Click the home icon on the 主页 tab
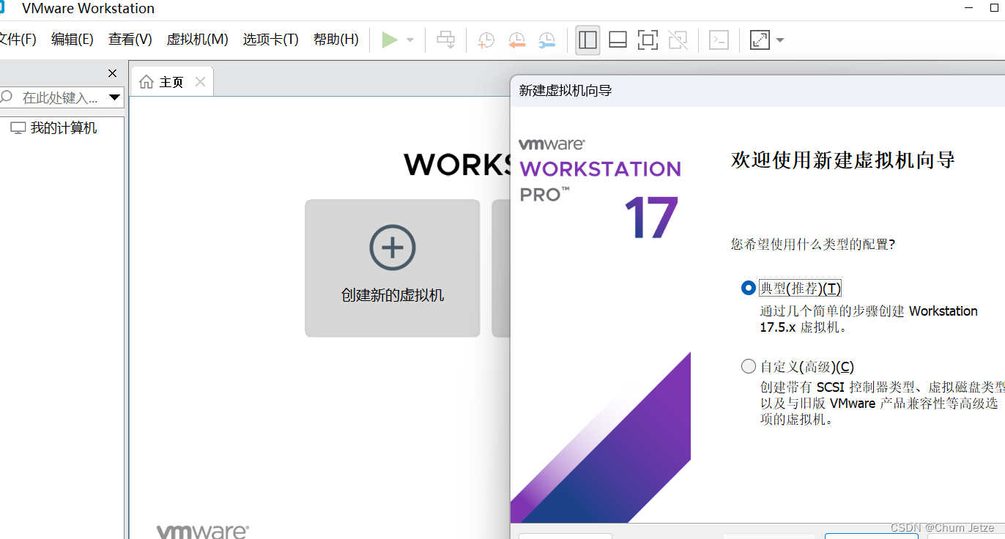Viewport: 1005px width, 539px height. click(x=147, y=82)
